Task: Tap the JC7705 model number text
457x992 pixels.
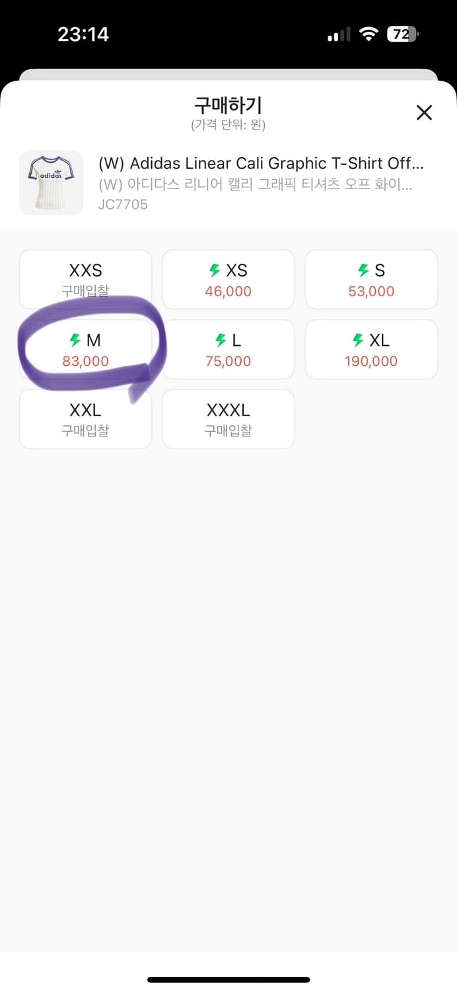Action: (123, 204)
